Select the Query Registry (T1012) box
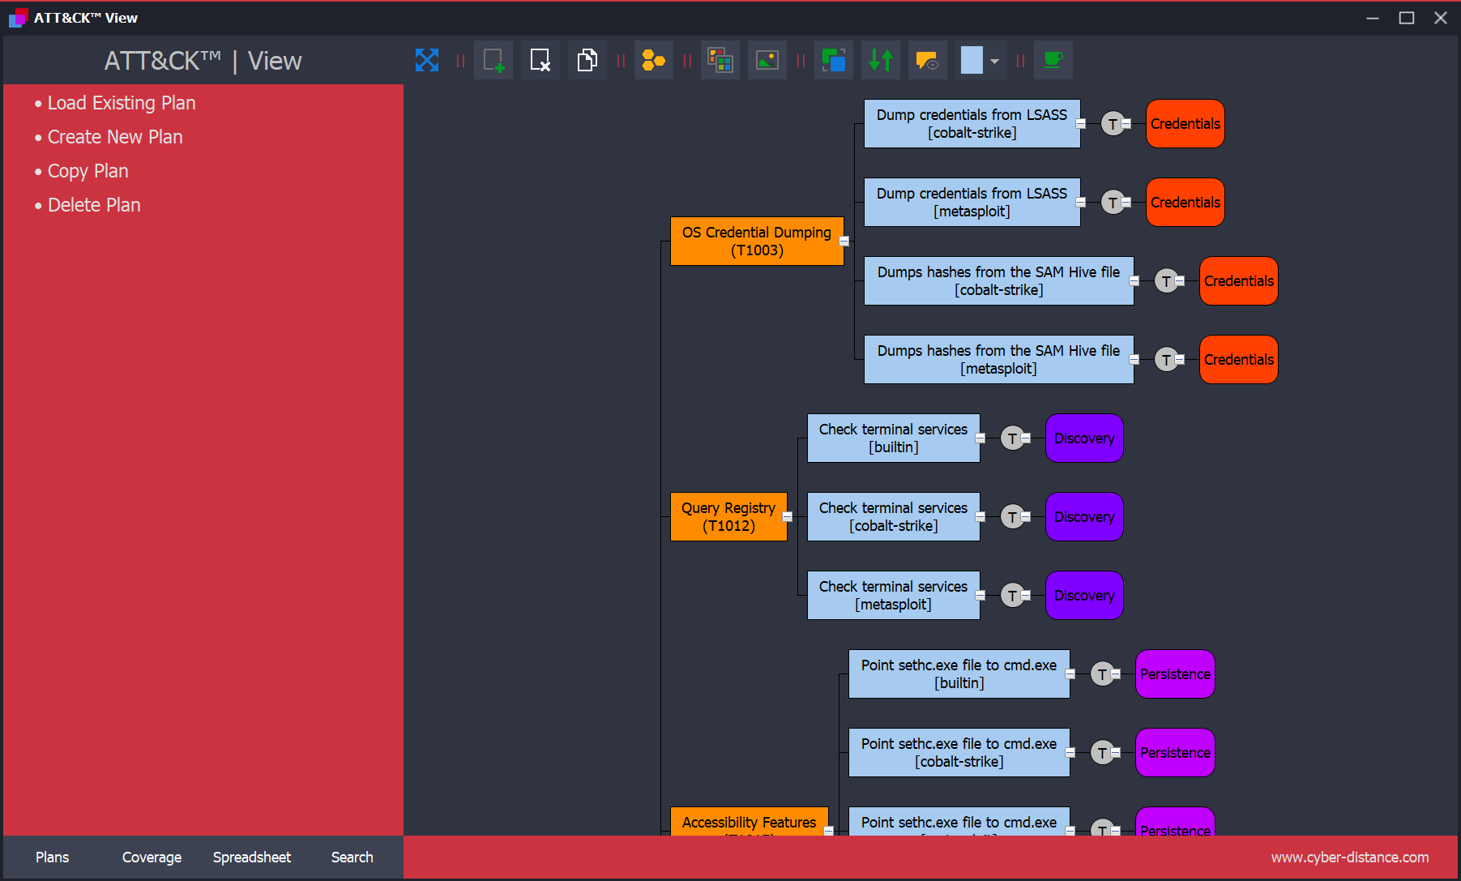This screenshot has width=1461, height=881. 728,516
